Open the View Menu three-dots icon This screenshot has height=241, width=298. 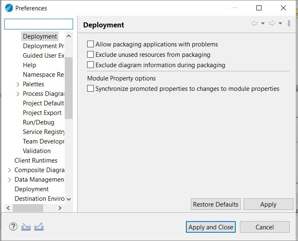(x=289, y=24)
